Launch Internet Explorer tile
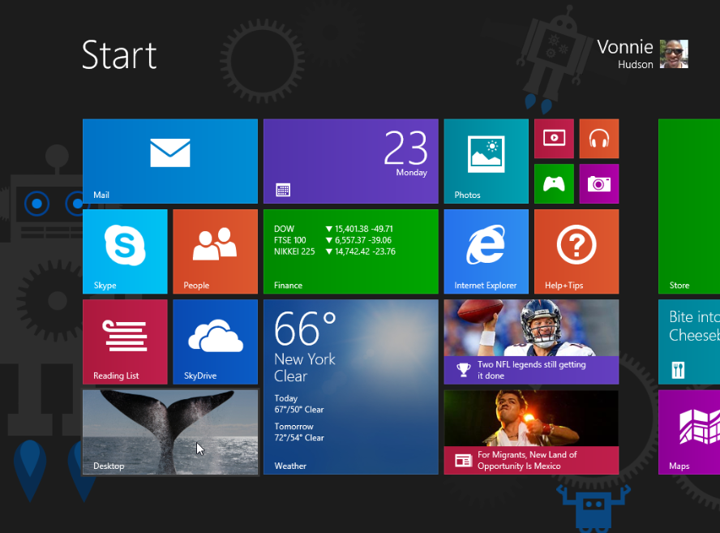This screenshot has width=720, height=533. tap(486, 251)
